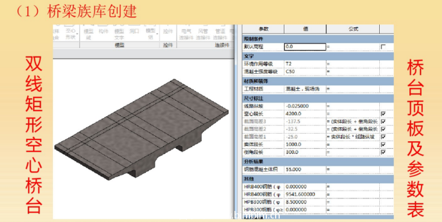Select the 风管连接件 duct connector tool
This screenshot has width=442, height=222.
point(203,34)
